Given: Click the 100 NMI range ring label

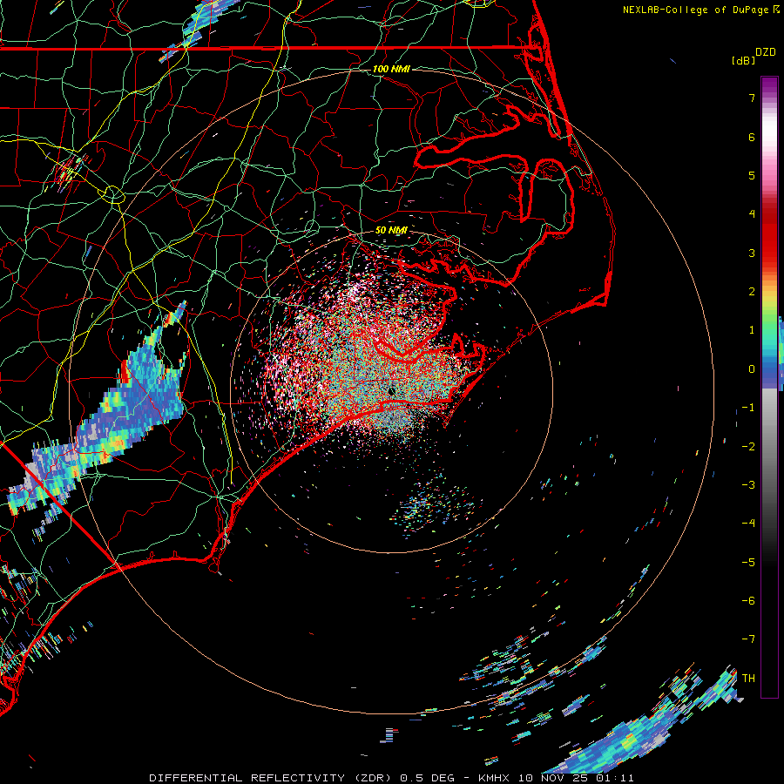Looking at the screenshot, I should pos(391,69).
